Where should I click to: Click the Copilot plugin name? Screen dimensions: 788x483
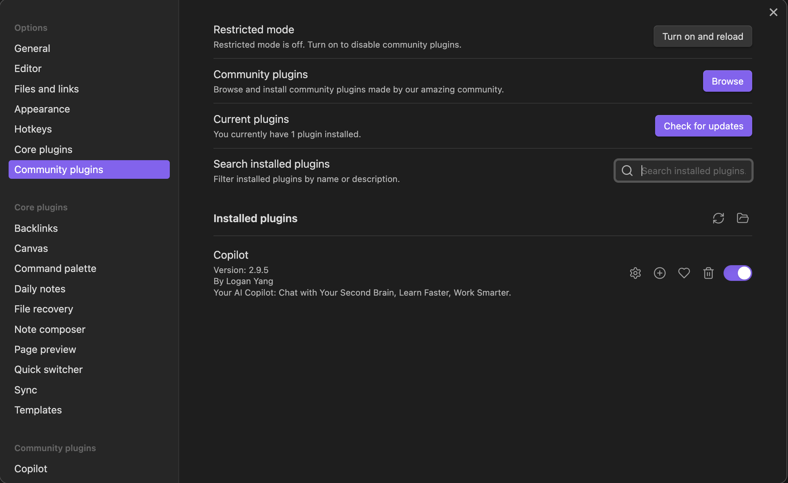[231, 255]
